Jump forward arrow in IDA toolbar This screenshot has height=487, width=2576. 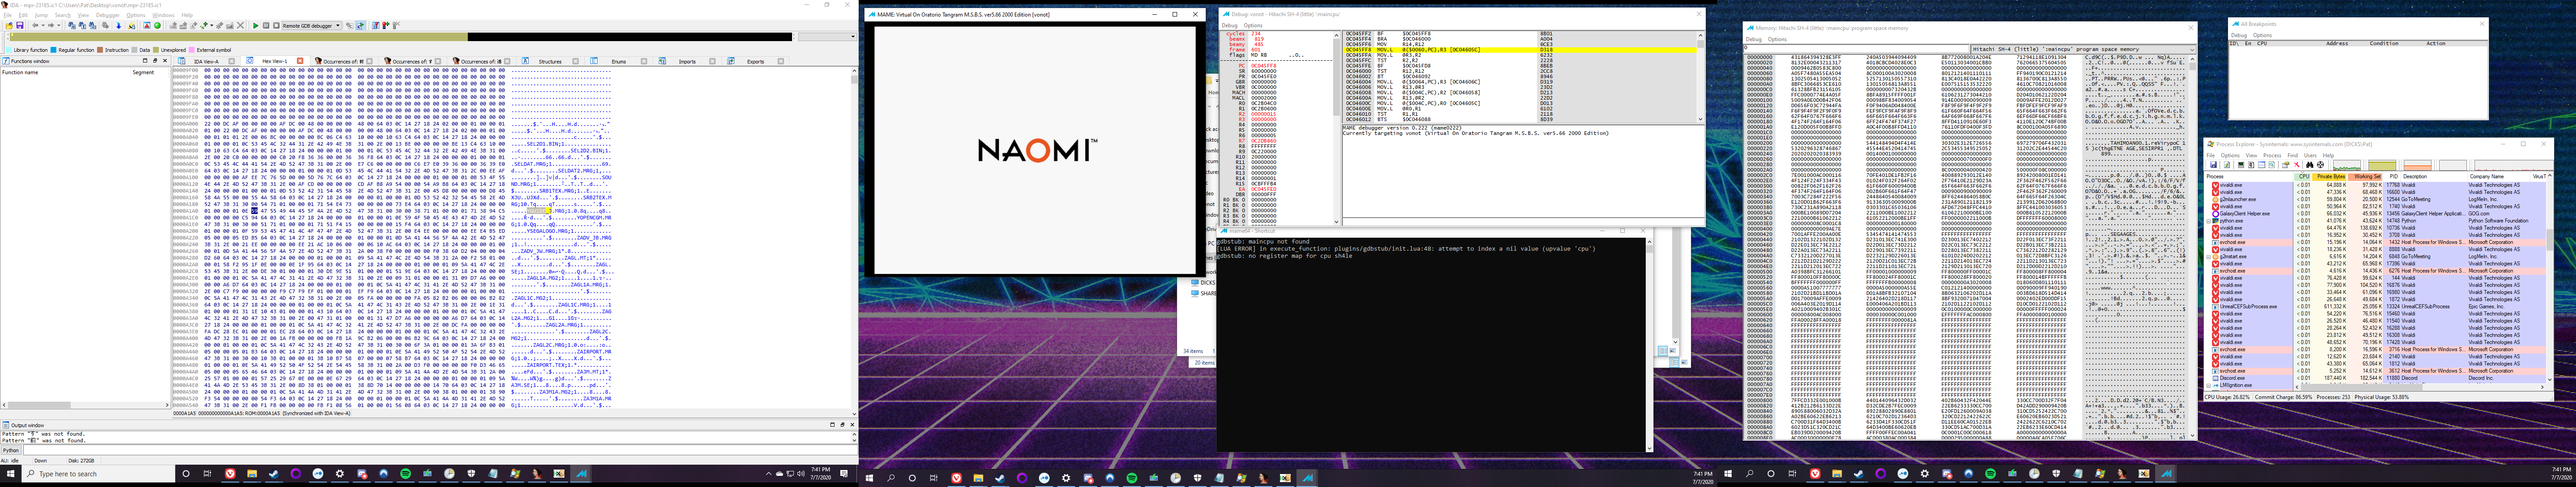pos(51,25)
